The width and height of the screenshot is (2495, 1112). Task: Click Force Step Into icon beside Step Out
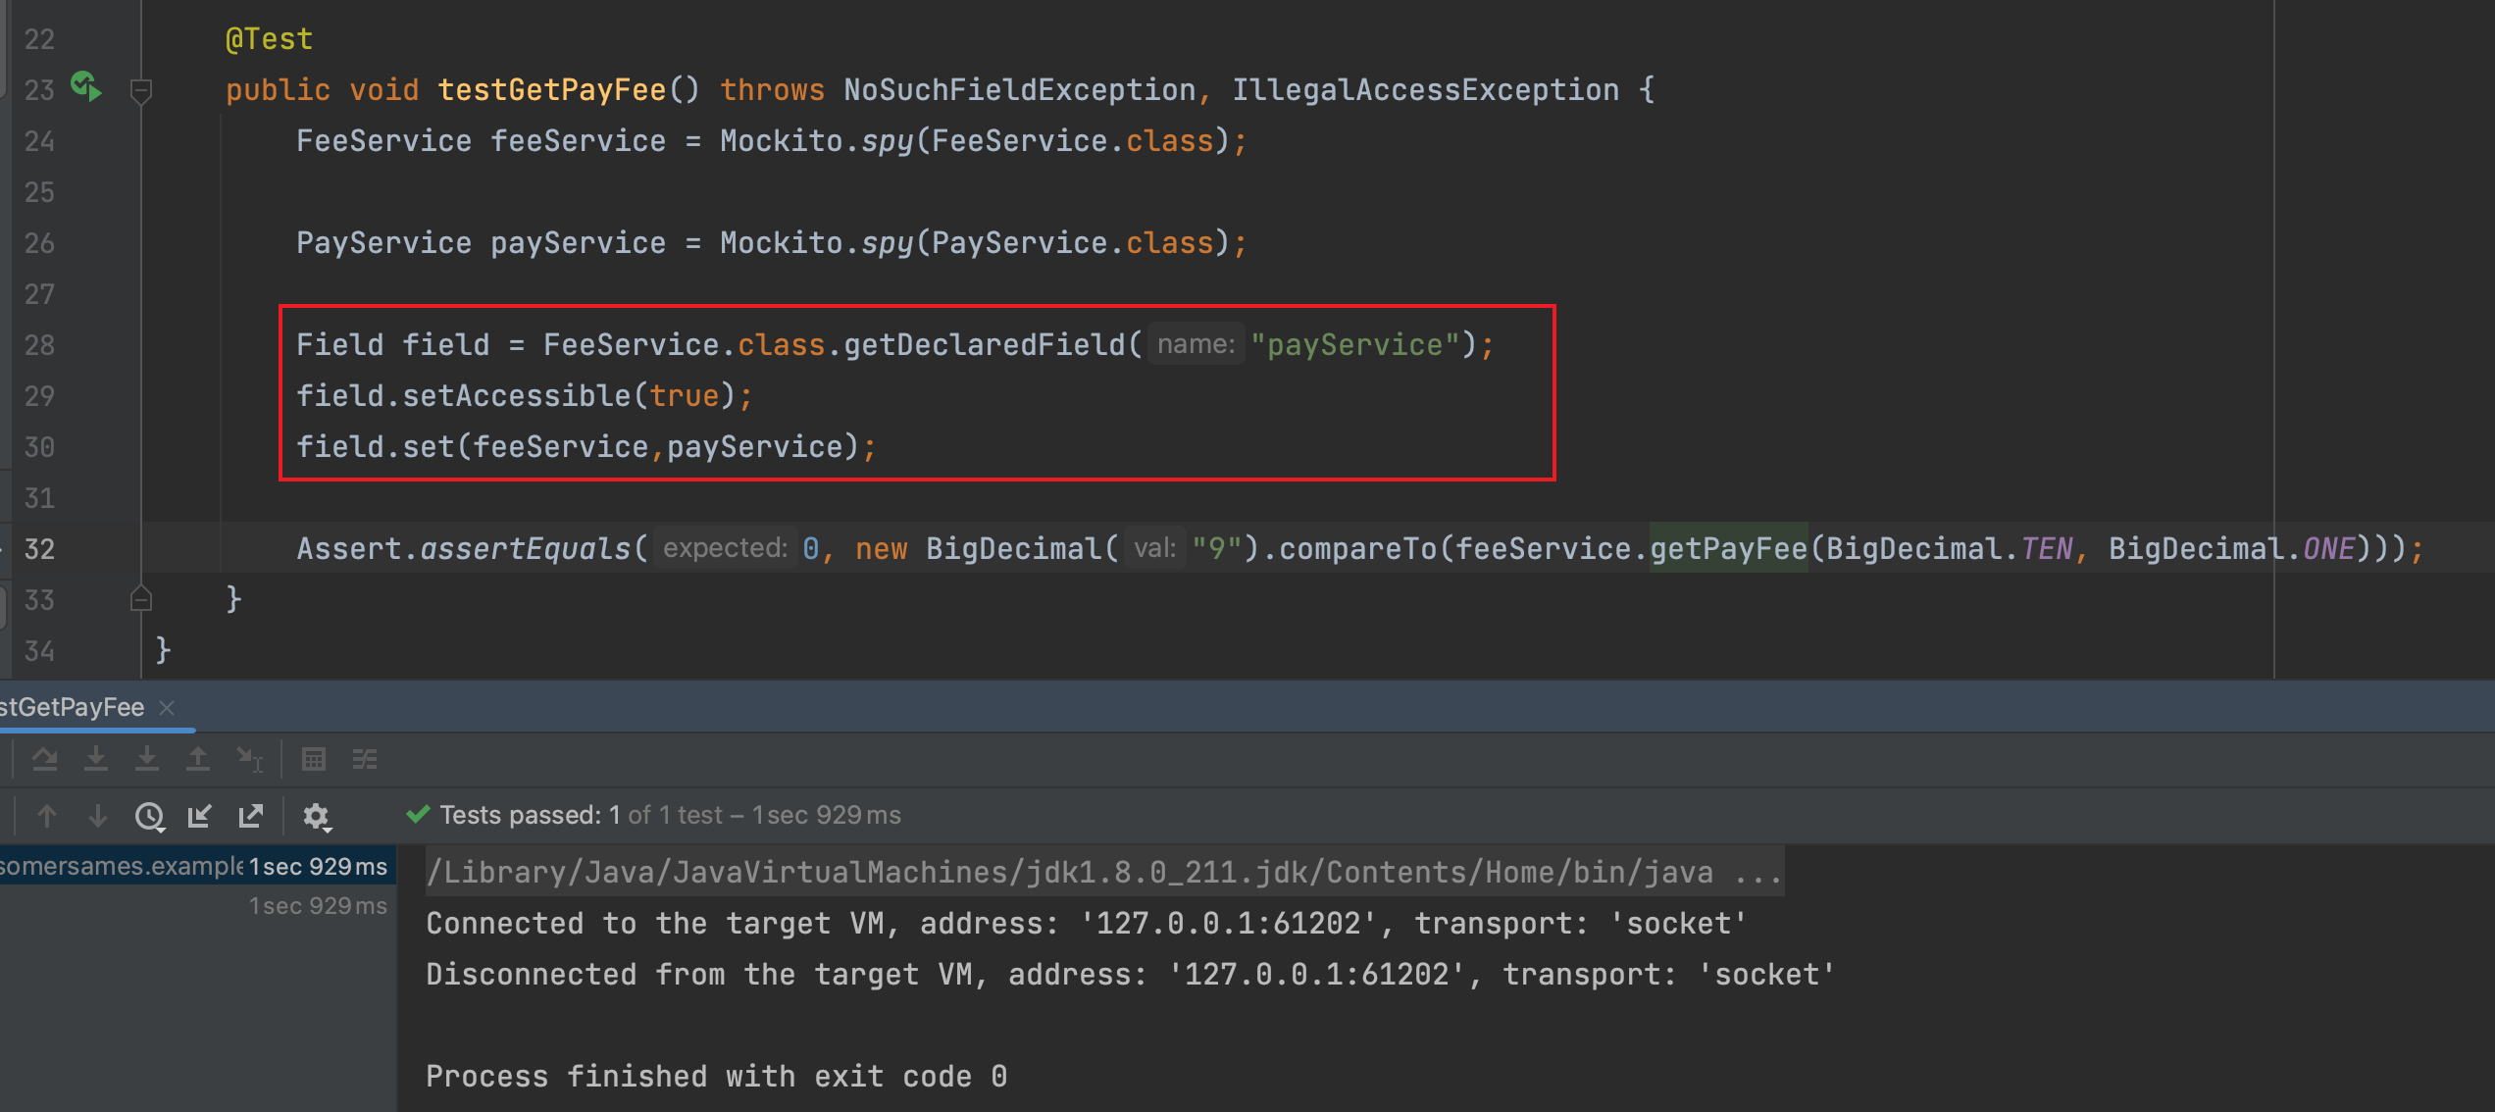pyautogui.click(x=147, y=759)
